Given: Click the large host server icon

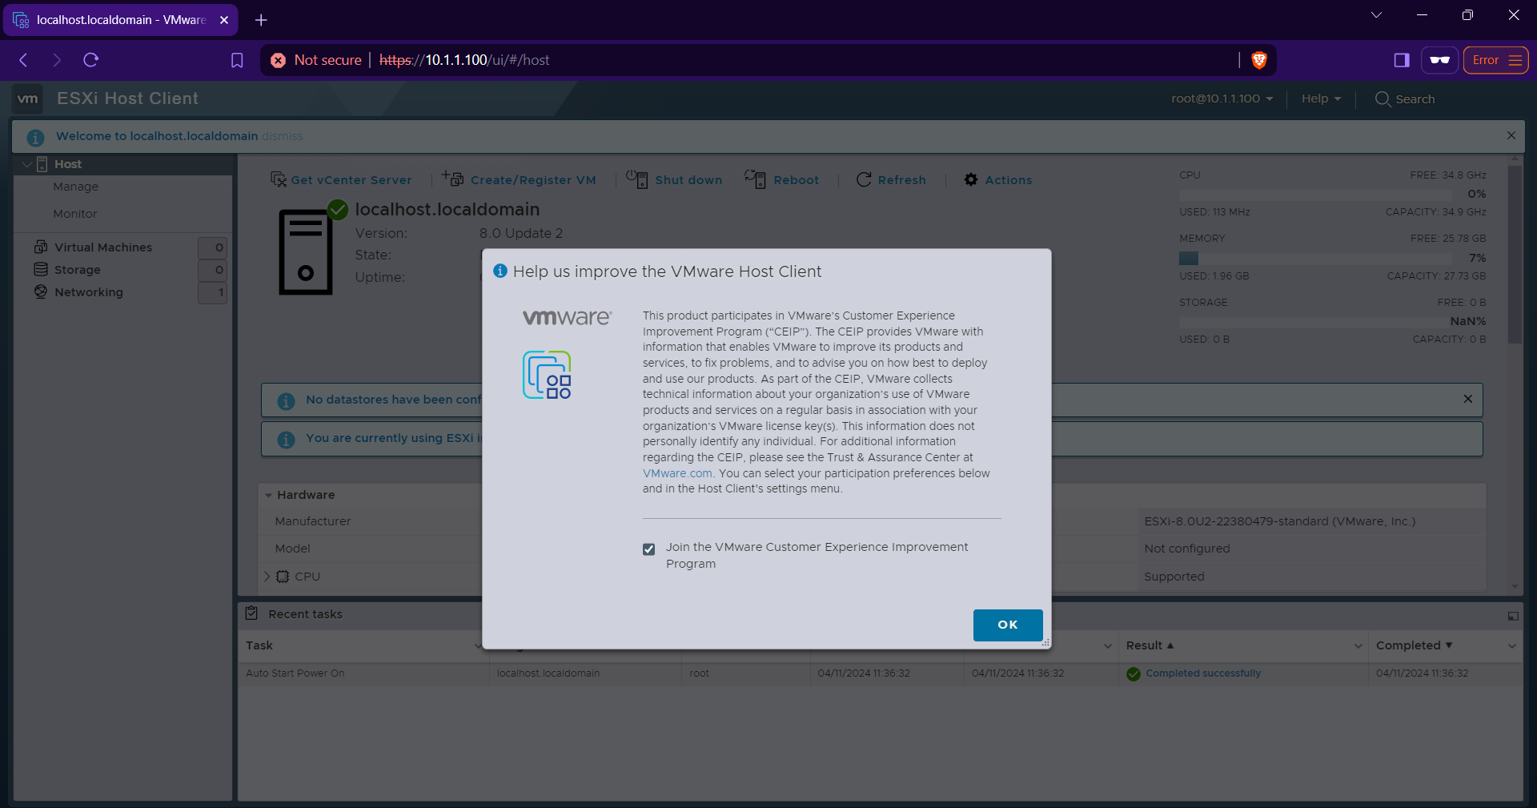Looking at the screenshot, I should tap(306, 252).
